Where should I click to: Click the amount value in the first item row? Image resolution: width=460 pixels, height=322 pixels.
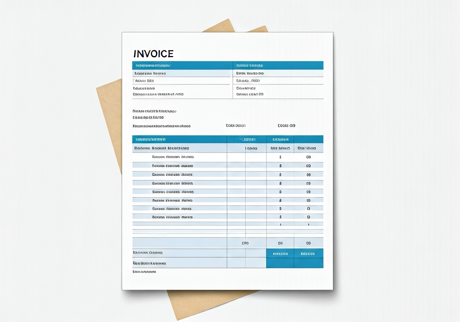pos(308,157)
